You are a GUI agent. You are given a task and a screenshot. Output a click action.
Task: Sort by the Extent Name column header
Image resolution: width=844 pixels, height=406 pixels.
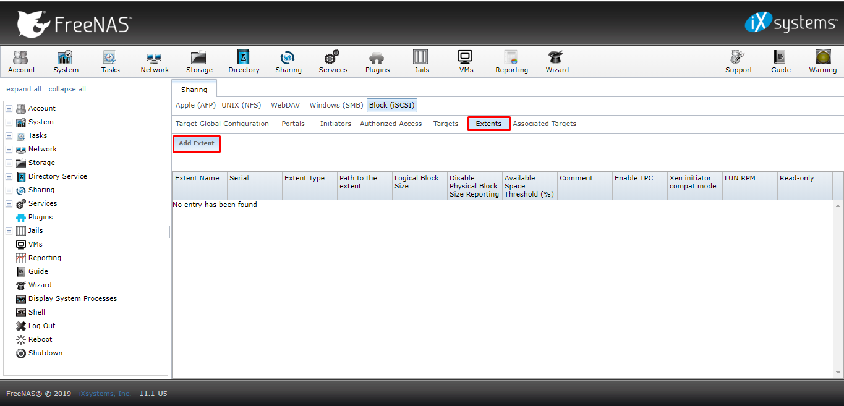point(200,185)
